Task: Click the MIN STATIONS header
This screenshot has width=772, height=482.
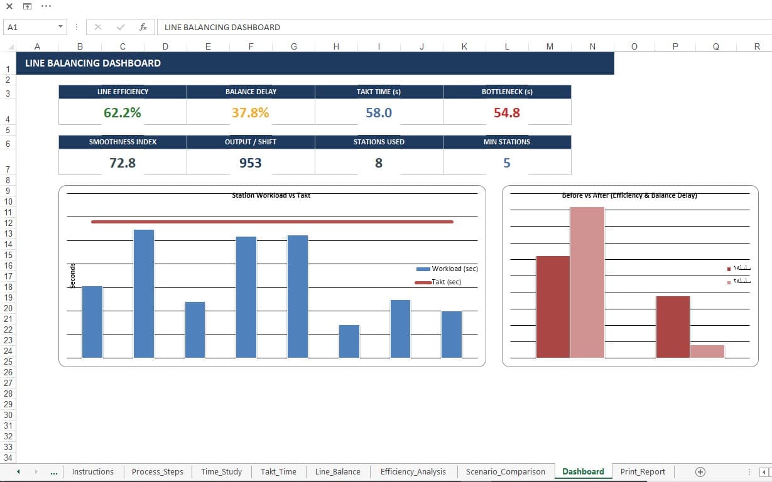Action: pos(507,142)
